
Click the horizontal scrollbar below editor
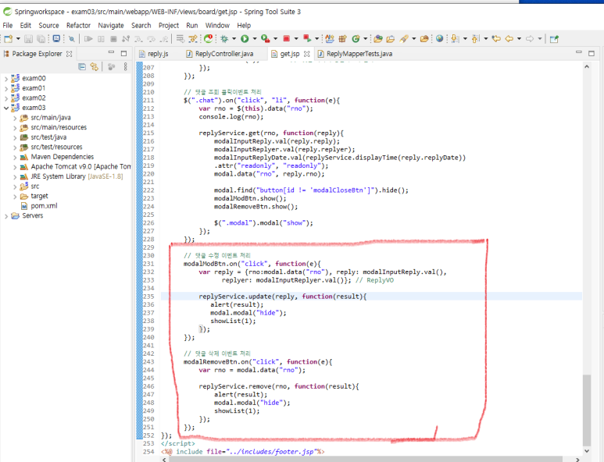(366, 460)
